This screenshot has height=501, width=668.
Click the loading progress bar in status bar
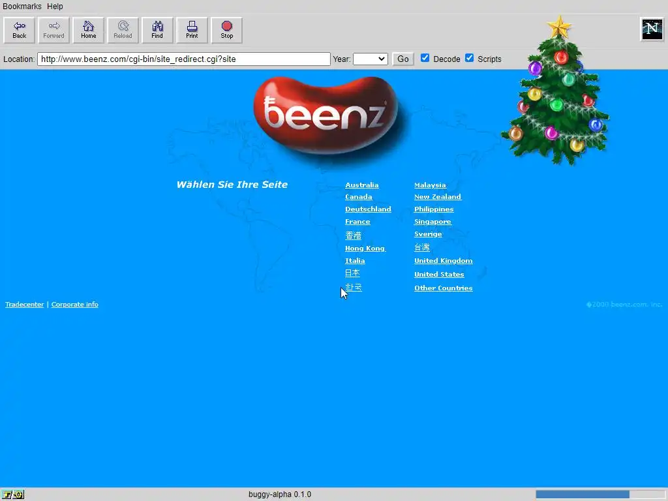(600, 494)
